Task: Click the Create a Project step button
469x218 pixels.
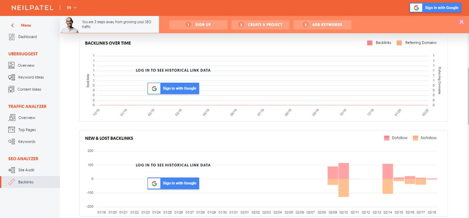Action: coord(260,25)
